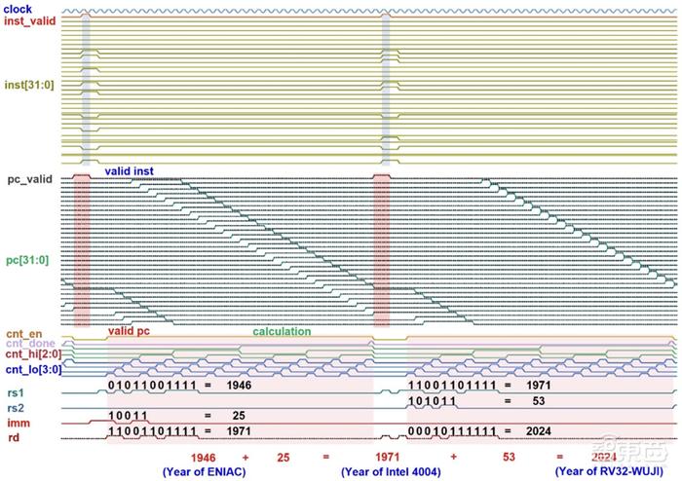Click the 53 value on rs2 row

point(539,400)
